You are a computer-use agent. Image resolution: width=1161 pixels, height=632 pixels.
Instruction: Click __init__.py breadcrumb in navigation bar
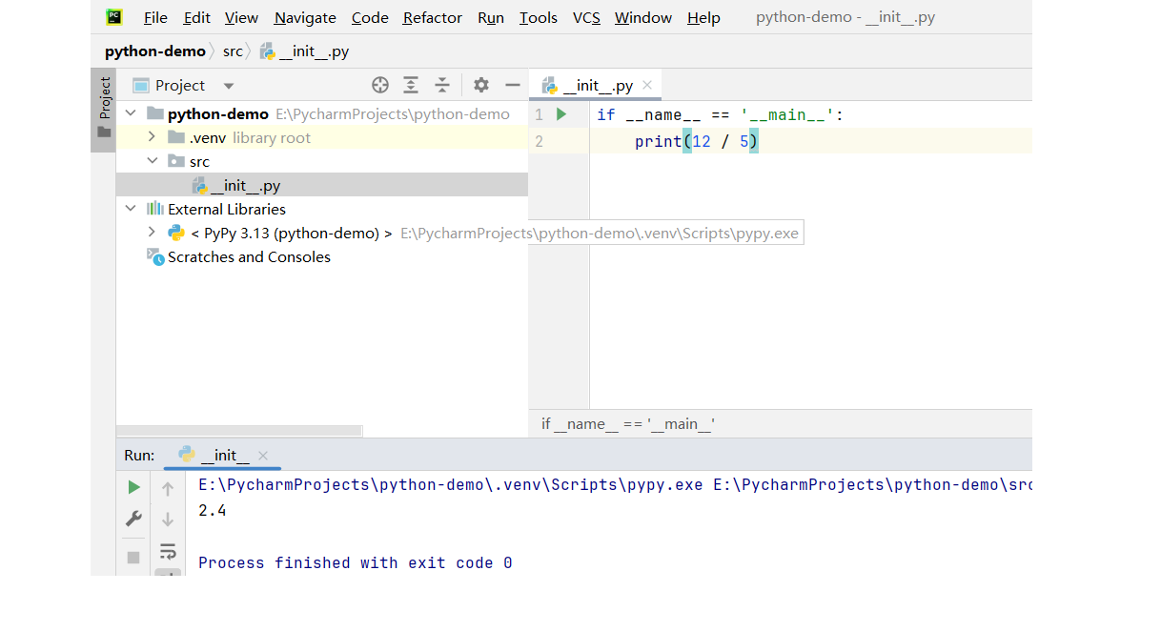pos(305,51)
